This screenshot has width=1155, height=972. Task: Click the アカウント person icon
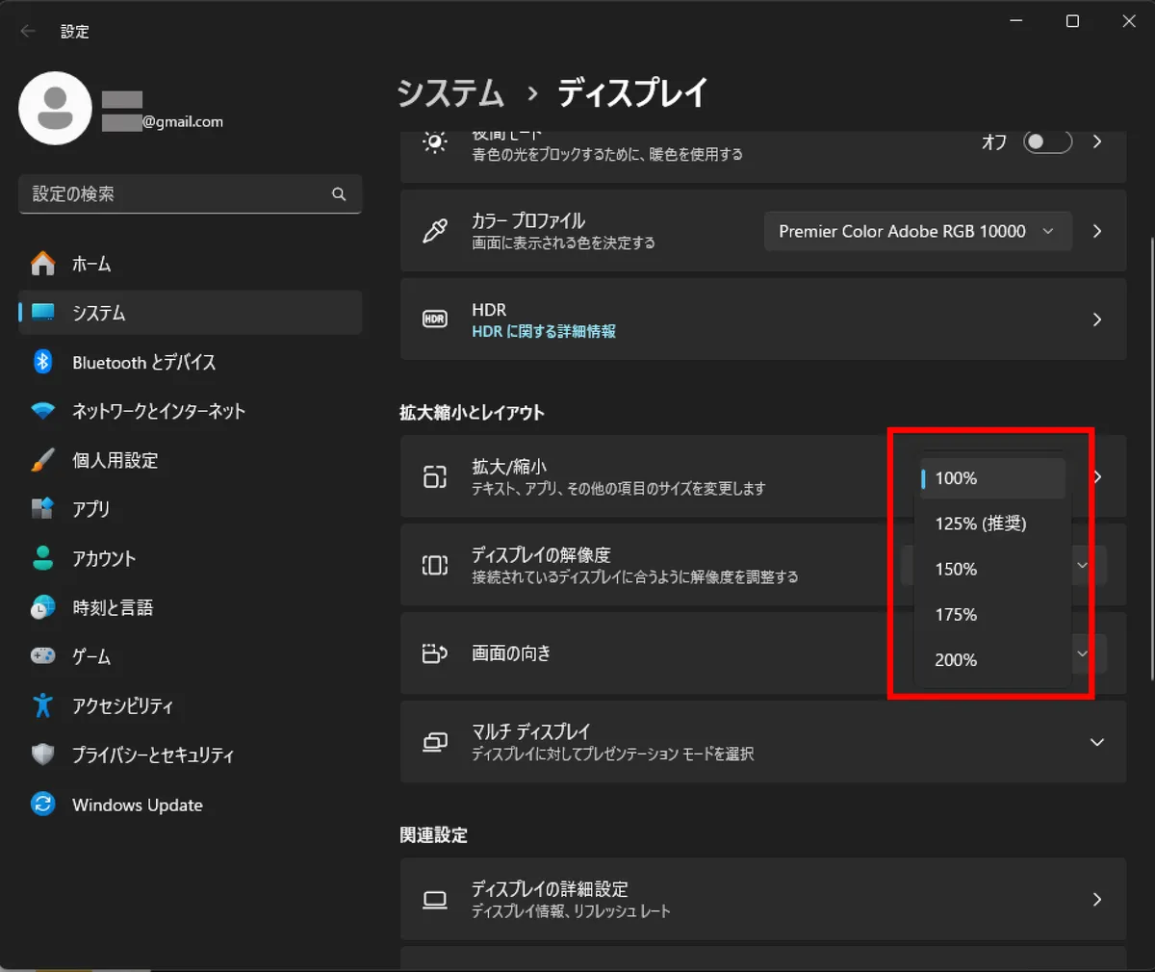[x=43, y=558]
